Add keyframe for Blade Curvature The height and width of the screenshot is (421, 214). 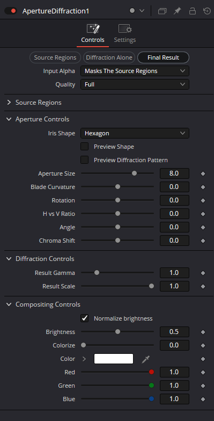203,187
